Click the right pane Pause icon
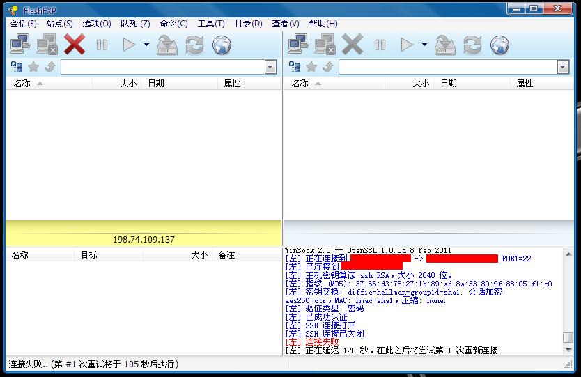This screenshot has width=581, height=377. (x=380, y=45)
